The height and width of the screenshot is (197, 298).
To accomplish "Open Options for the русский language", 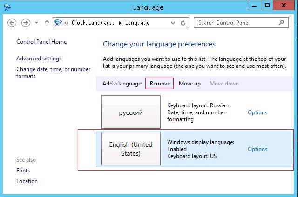I will 257,112.
